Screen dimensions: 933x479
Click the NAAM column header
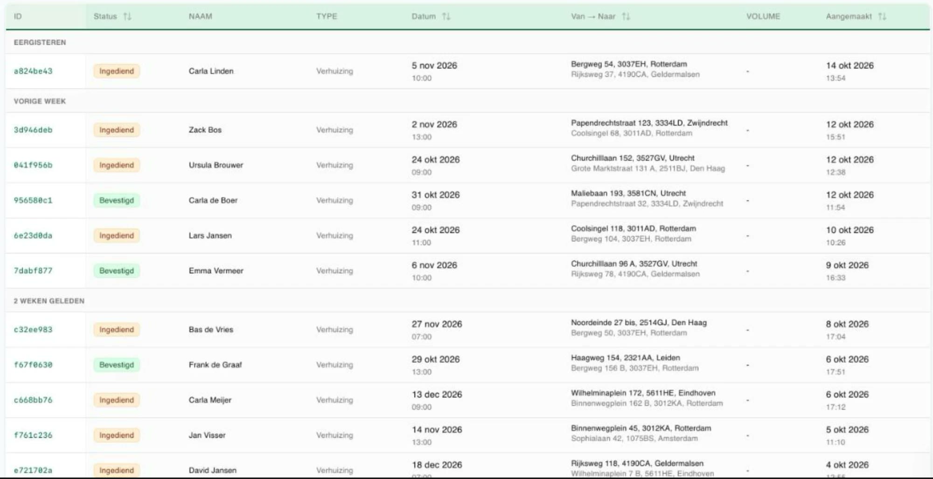201,16
